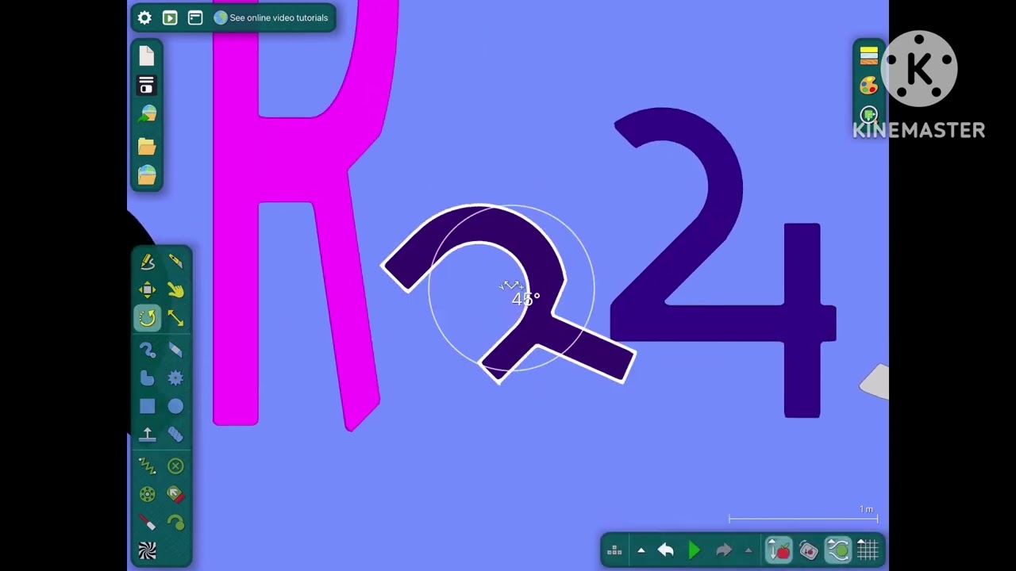Redo the undone action

pos(723,550)
